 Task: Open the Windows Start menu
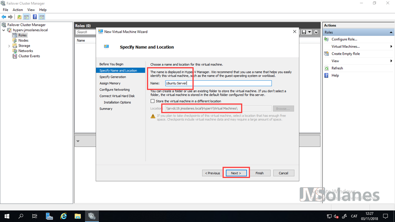[x=7, y=216]
